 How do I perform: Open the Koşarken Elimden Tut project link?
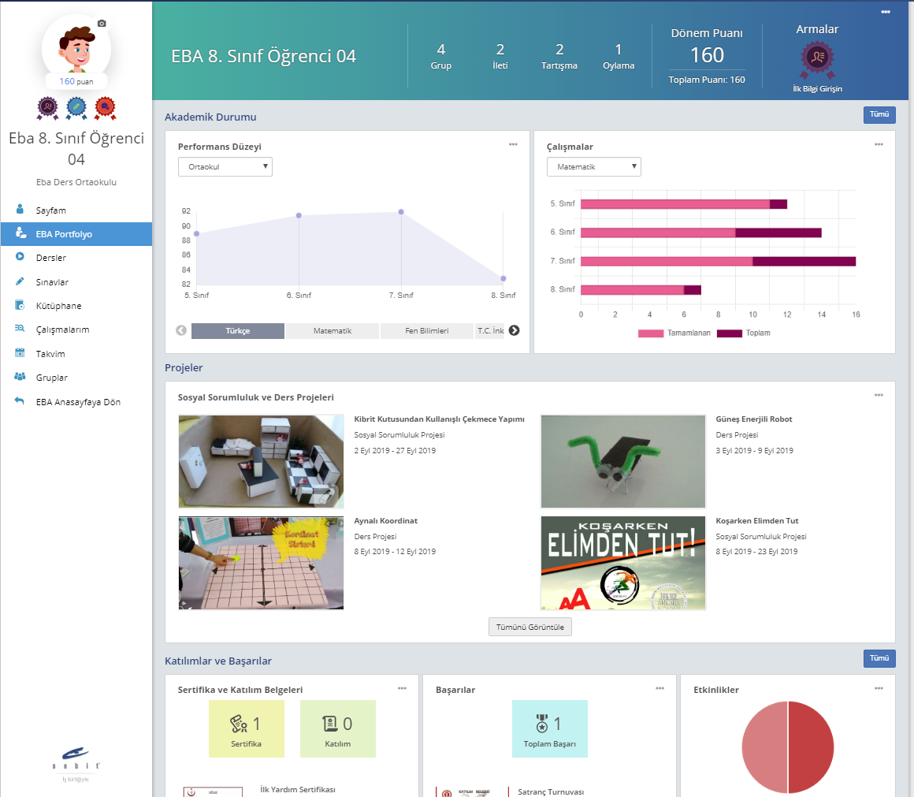(756, 520)
